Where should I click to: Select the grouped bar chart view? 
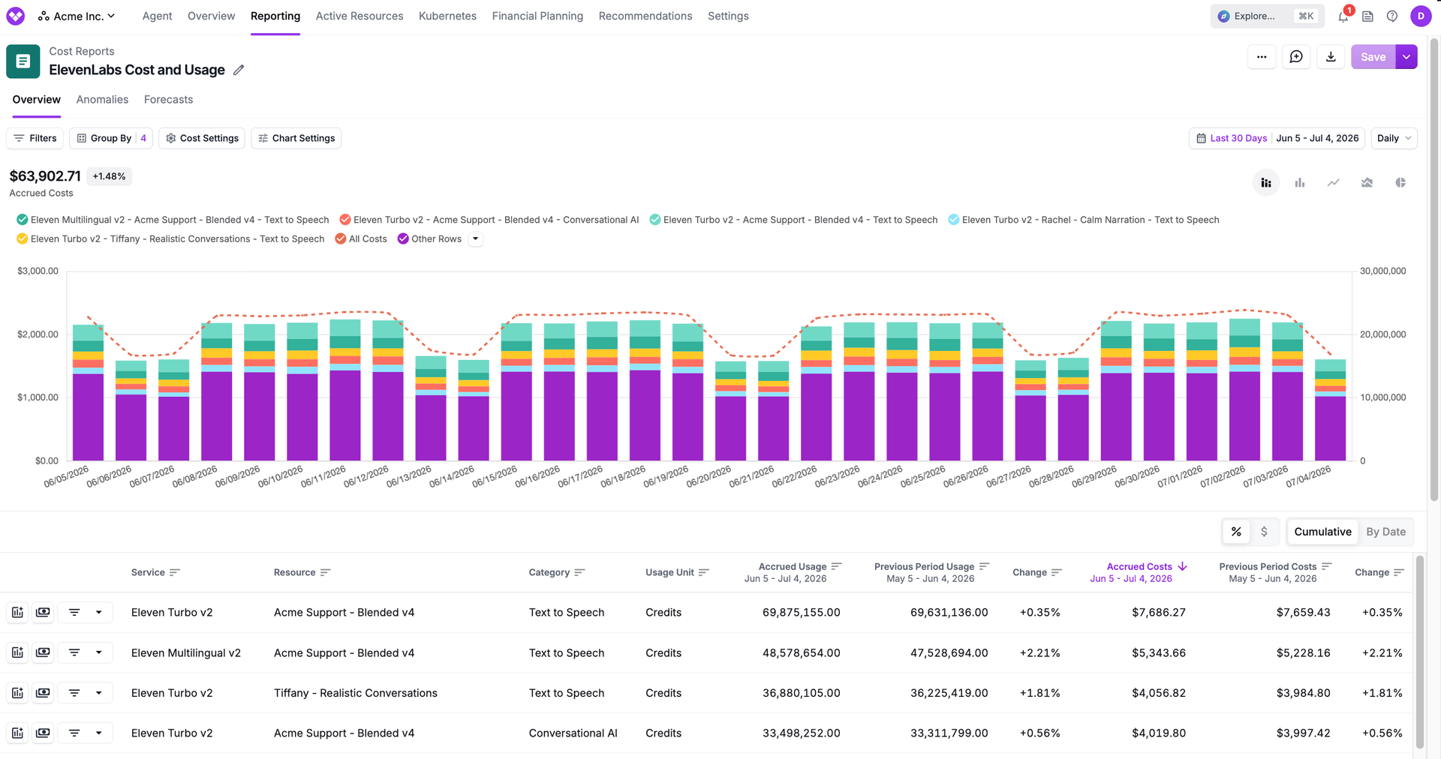[1300, 182]
